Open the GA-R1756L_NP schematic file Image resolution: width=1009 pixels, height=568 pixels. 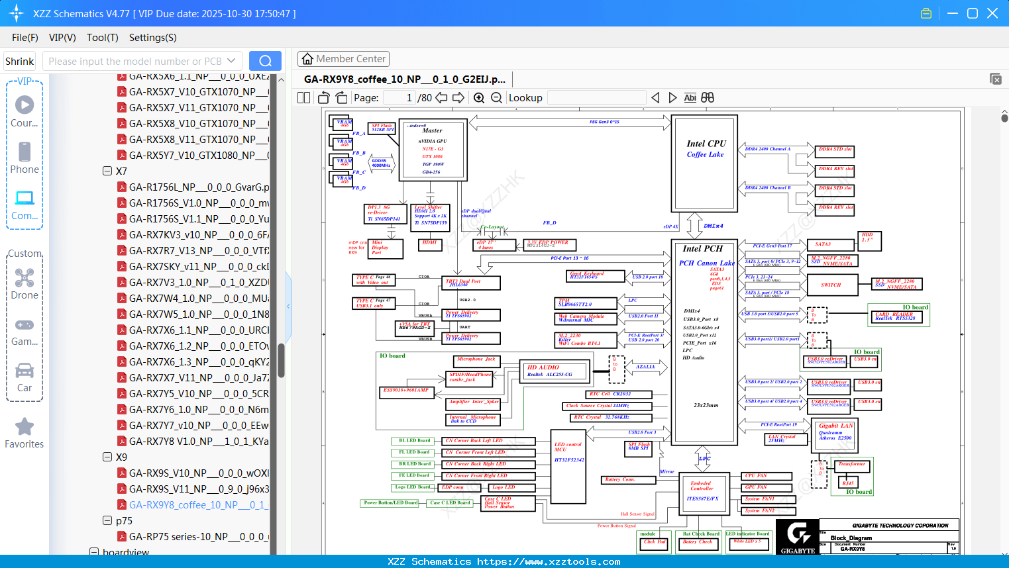pos(199,187)
